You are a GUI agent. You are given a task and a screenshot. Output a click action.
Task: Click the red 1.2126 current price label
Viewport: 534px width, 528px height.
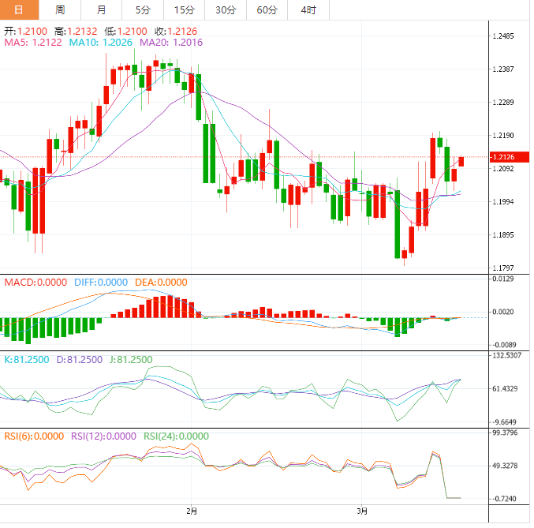tap(509, 157)
